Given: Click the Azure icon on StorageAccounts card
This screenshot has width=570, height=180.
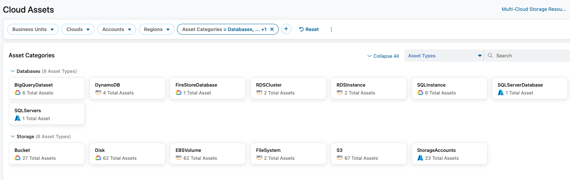Looking at the screenshot, I should 420,158.
